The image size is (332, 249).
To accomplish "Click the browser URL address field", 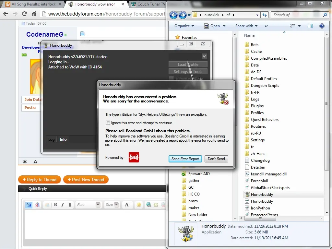I will [104, 14].
